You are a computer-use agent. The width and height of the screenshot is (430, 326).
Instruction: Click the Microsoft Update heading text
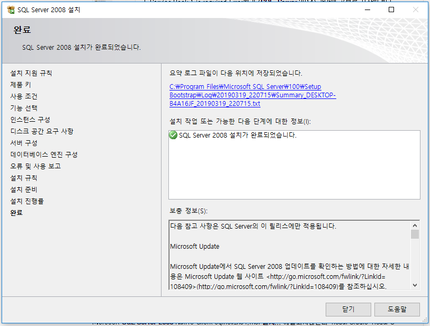(195, 246)
